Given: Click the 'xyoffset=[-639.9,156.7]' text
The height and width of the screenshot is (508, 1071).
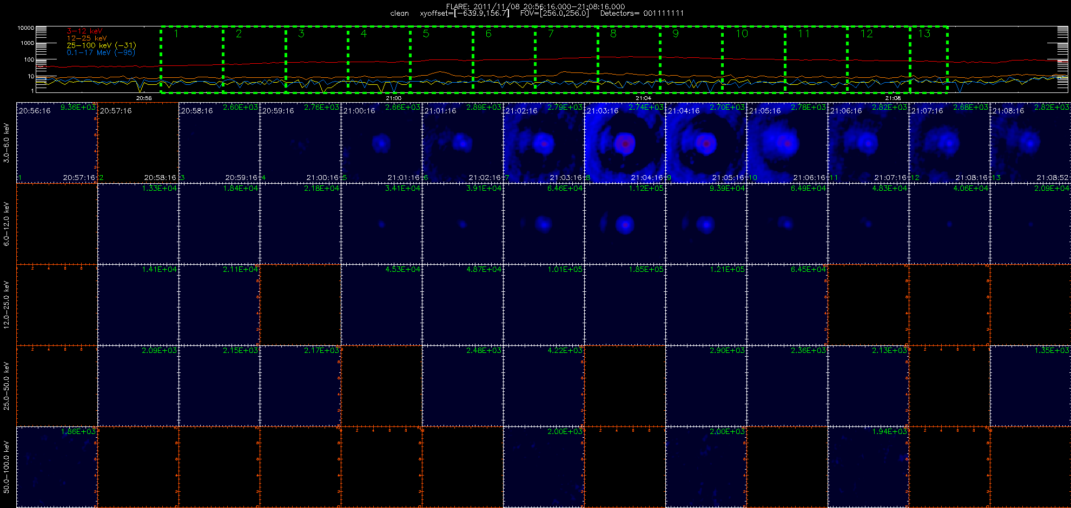Looking at the screenshot, I should pos(465,13).
